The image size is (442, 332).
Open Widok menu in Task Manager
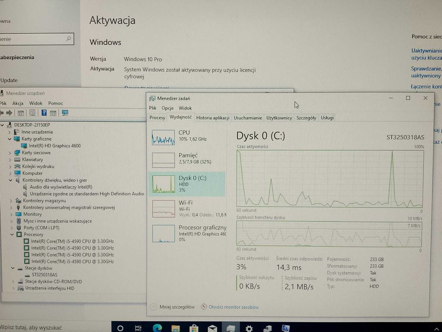pos(185,108)
